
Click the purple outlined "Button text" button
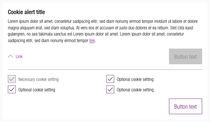pyautogui.click(x=185, y=106)
